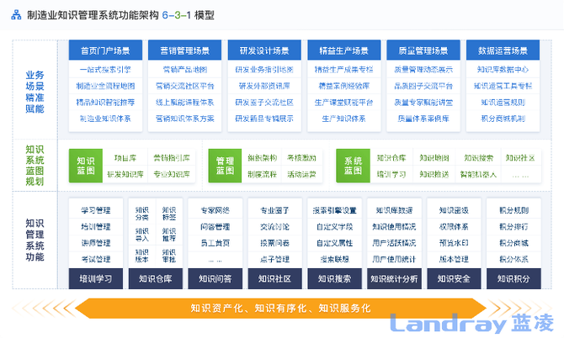Click the 组织架构 cell
This screenshot has width=564, height=338.
[262, 158]
